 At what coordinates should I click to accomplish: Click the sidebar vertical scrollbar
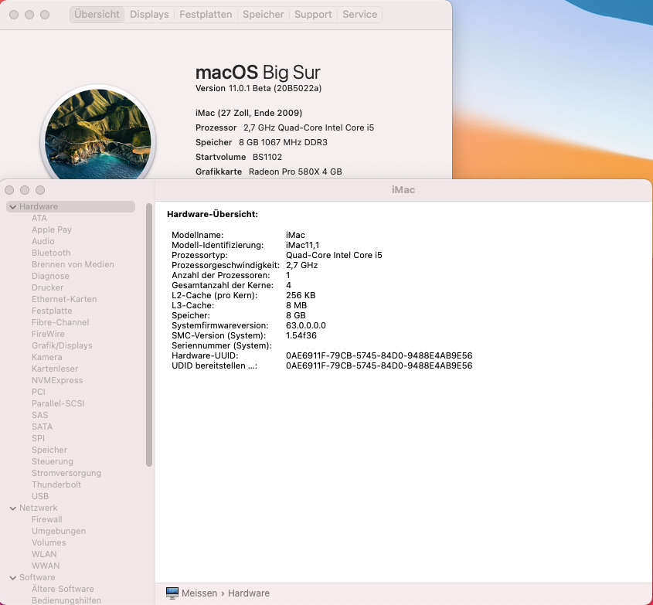click(149, 335)
